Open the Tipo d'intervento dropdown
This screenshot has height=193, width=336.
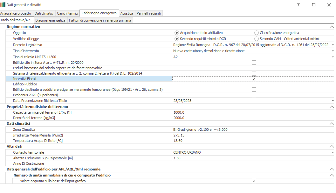(x=332, y=51)
